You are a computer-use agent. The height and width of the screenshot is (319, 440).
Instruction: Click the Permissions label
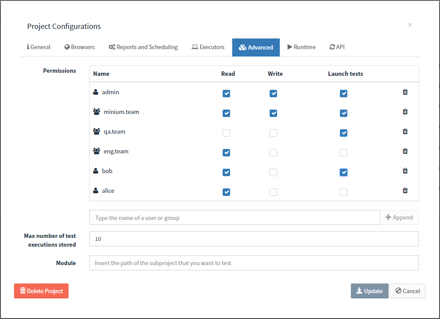59,71
